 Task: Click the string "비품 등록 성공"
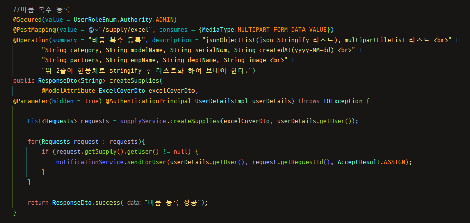pyautogui.click(x=172, y=203)
